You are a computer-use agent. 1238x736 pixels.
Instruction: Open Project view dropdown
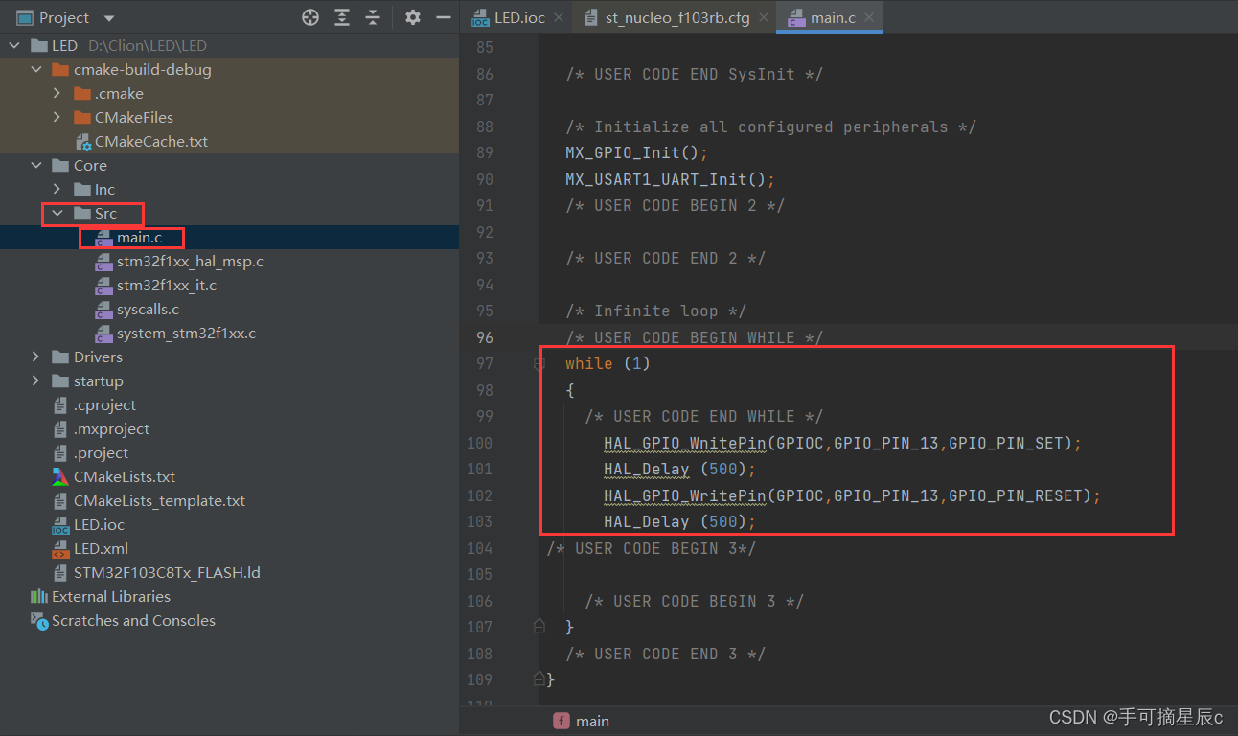click(x=108, y=18)
